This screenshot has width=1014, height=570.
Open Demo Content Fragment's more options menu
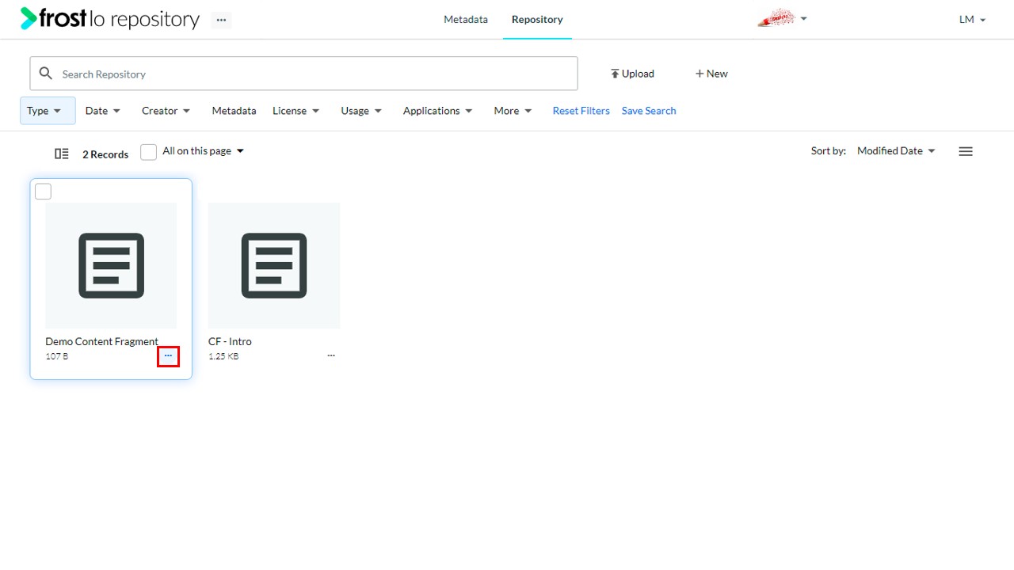pos(168,356)
